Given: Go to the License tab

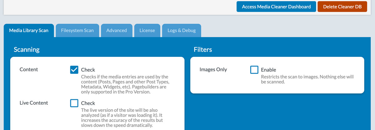Looking at the screenshot, I should [147, 30].
